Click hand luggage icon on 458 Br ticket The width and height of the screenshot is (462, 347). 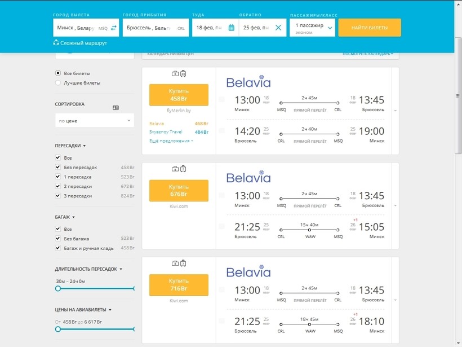(175, 73)
